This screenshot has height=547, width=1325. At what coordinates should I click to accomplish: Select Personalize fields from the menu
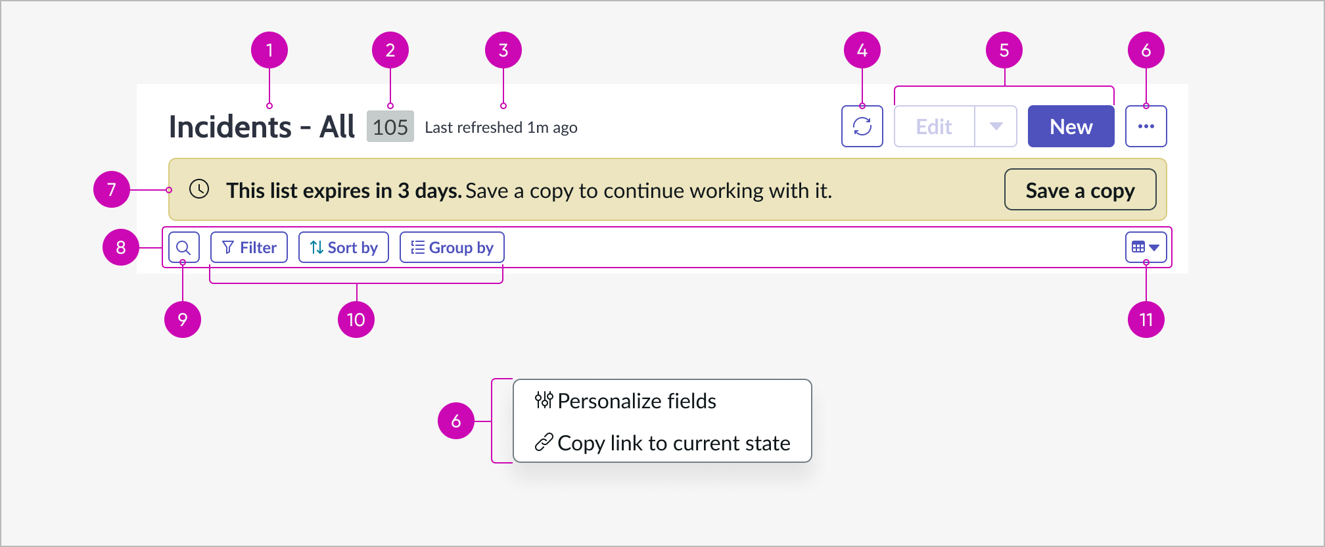[x=636, y=400]
